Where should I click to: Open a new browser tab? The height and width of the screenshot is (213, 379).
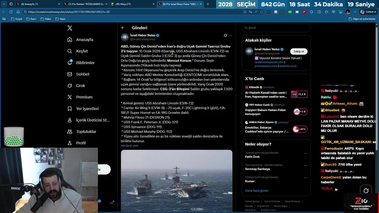pyautogui.click(x=208, y=4)
